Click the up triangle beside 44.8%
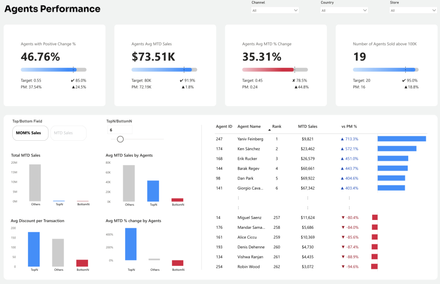The width and height of the screenshot is (440, 284). (x=293, y=87)
